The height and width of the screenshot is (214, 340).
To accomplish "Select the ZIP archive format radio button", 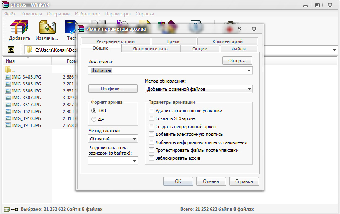I will pyautogui.click(x=94, y=119).
